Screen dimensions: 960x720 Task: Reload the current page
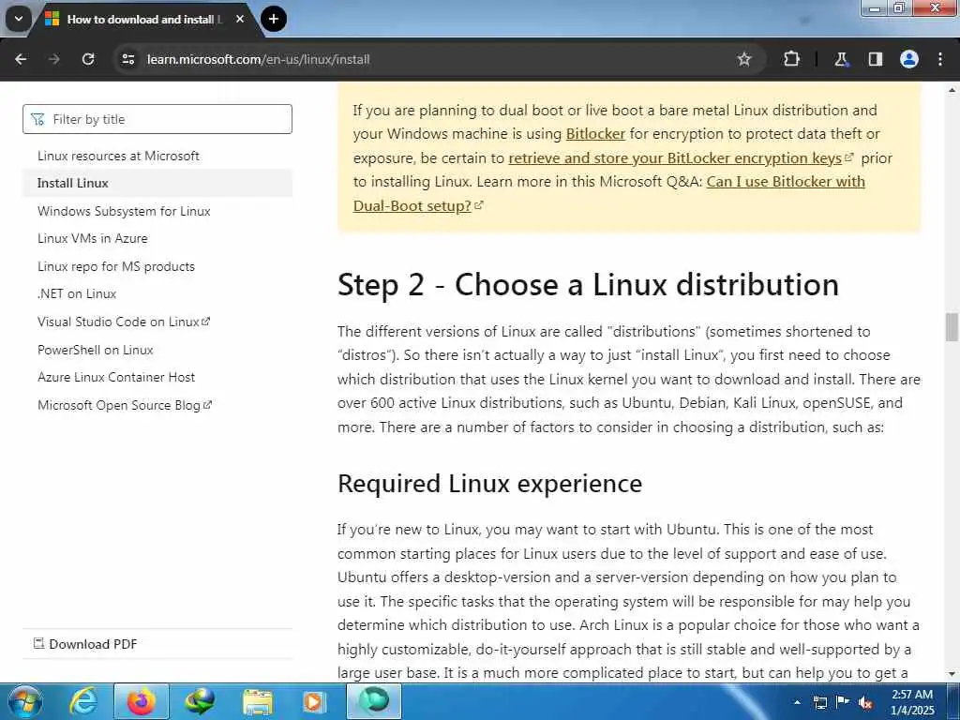point(88,59)
